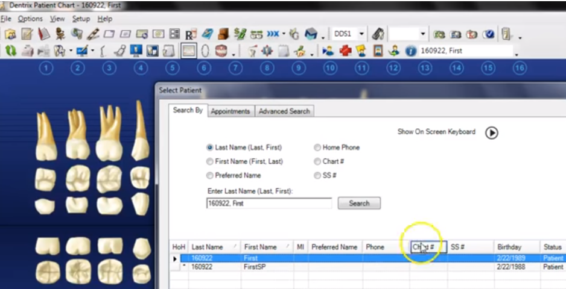Viewport: 566px width, 289px height.
Task: Open the Setup menu
Action: pyautogui.click(x=81, y=19)
